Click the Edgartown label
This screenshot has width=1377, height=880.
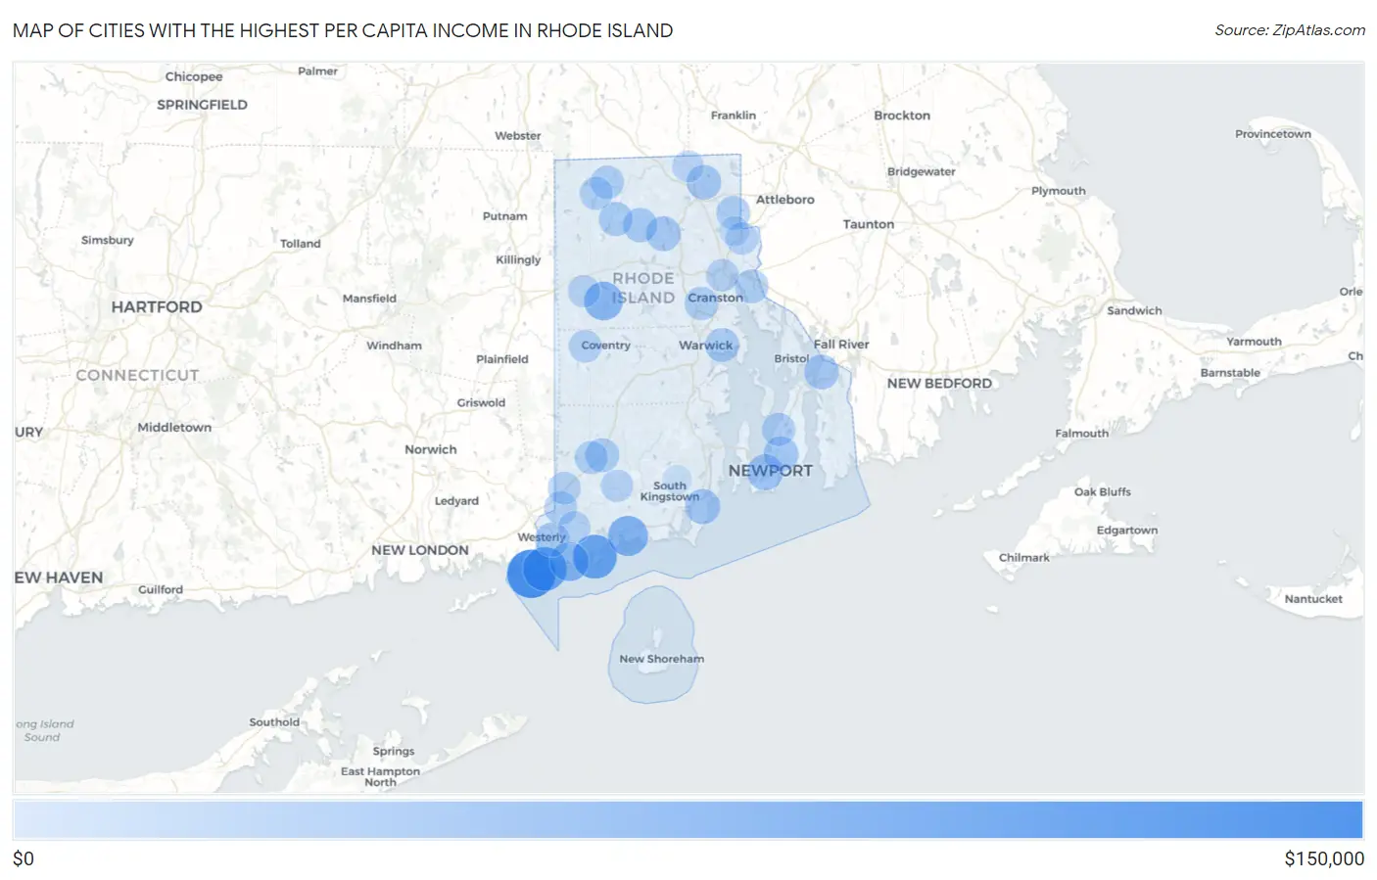pyautogui.click(x=1126, y=531)
